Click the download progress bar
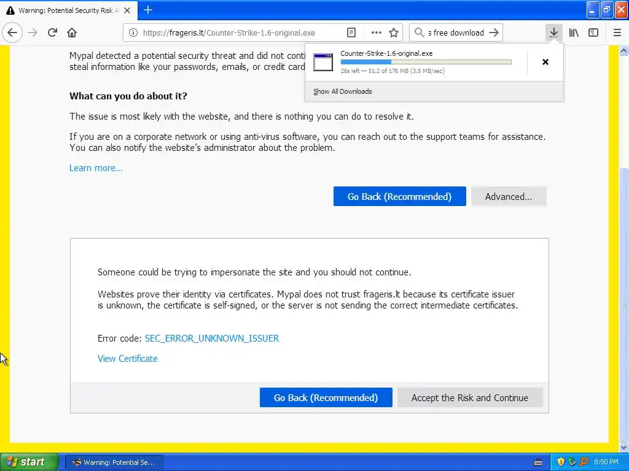This screenshot has width=629, height=471. 426,62
